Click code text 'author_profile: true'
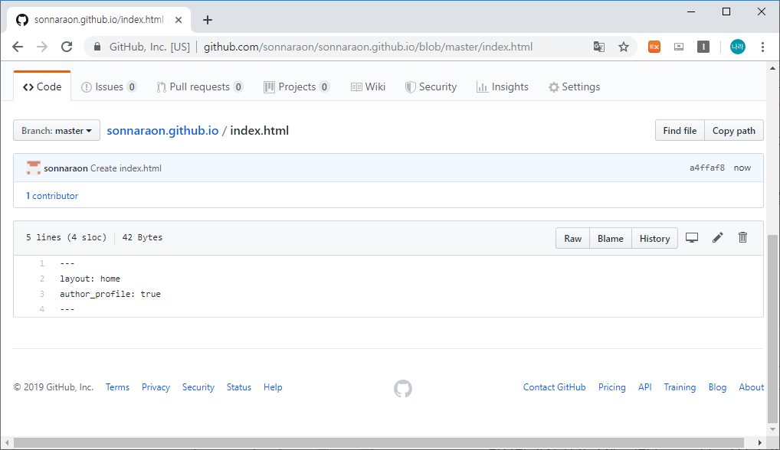The height and width of the screenshot is (450, 780). click(110, 294)
